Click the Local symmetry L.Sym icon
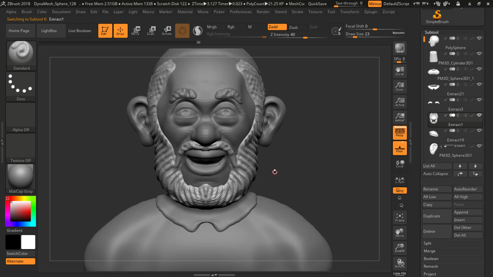The width and height of the screenshot is (493, 277). tap(400, 180)
